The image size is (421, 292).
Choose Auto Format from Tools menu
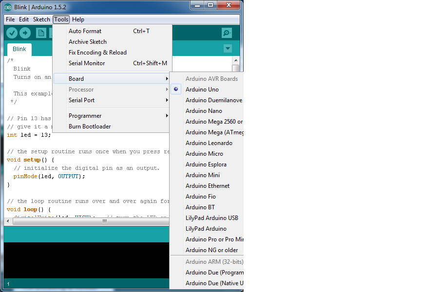pos(112,31)
